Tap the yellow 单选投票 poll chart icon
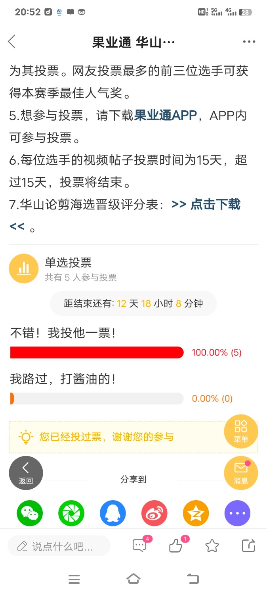This screenshot has height=595, width=267. pyautogui.click(x=24, y=269)
